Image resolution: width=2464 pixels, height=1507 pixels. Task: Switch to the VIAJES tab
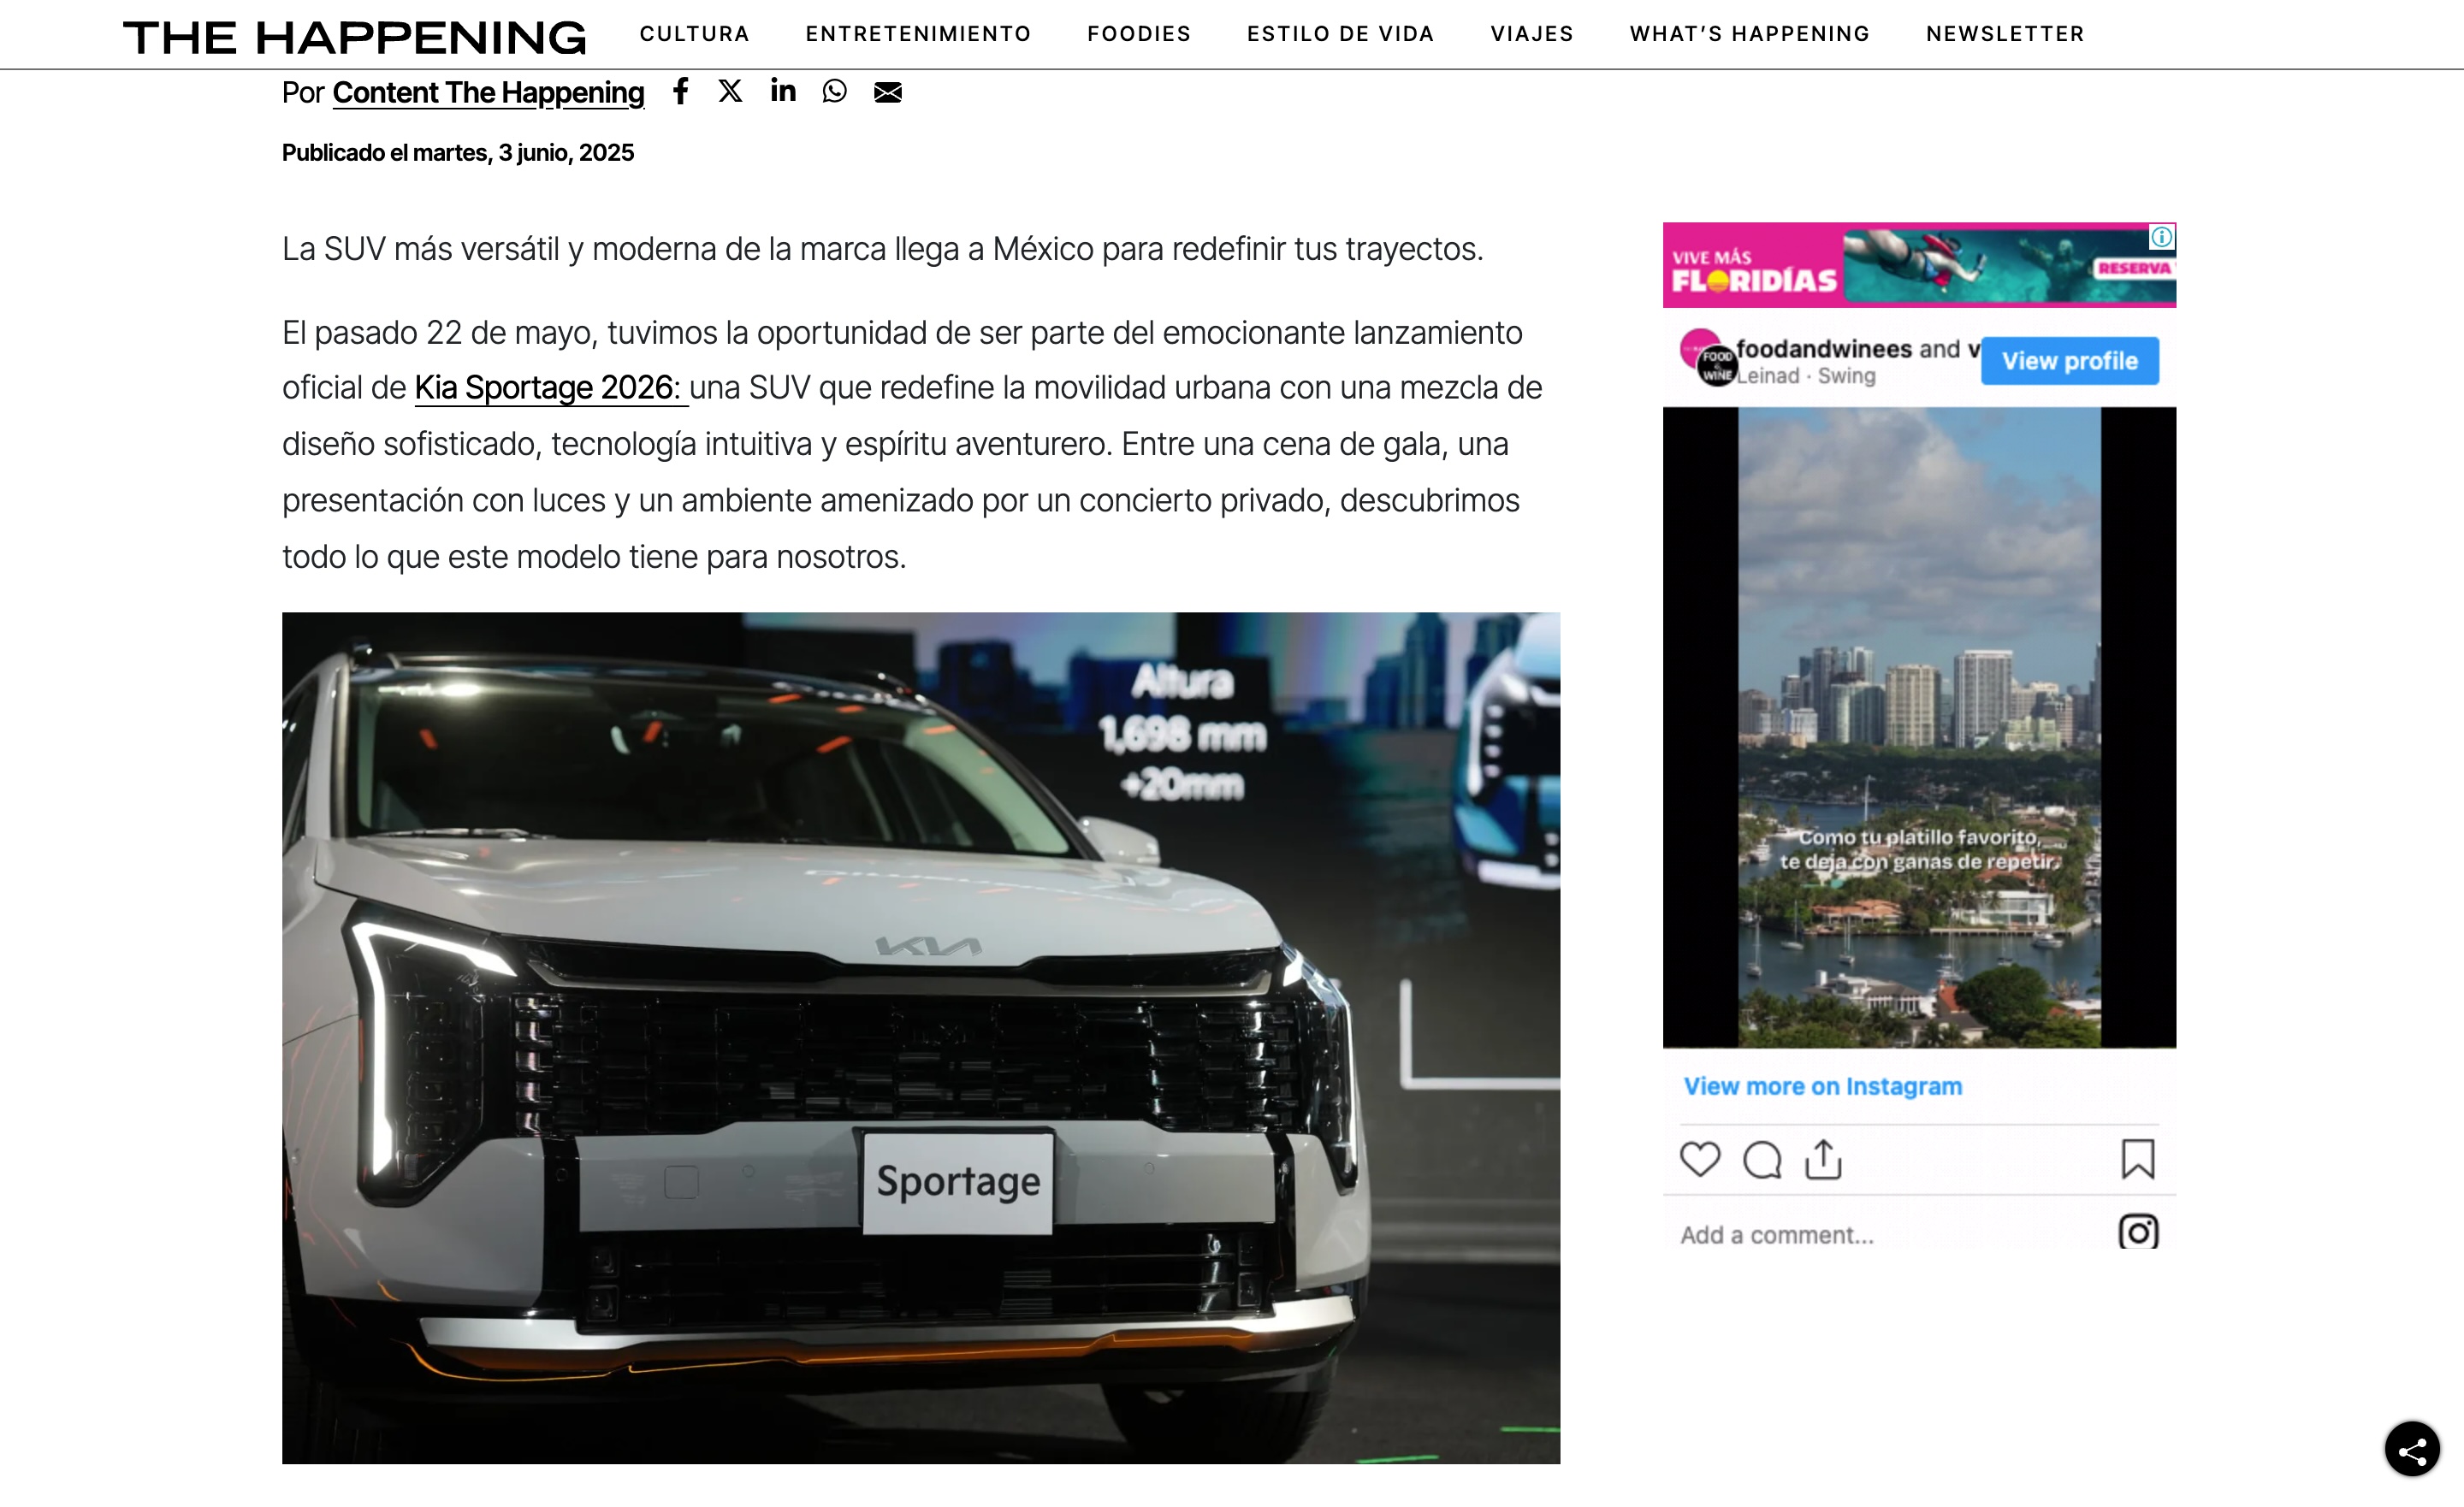[x=1531, y=33]
